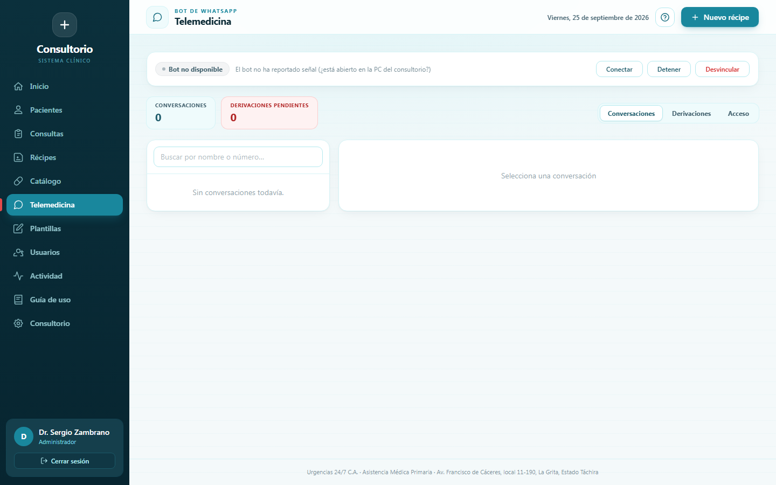Create a new prescription with Nuevo récipe
The image size is (776, 485).
pyautogui.click(x=720, y=17)
